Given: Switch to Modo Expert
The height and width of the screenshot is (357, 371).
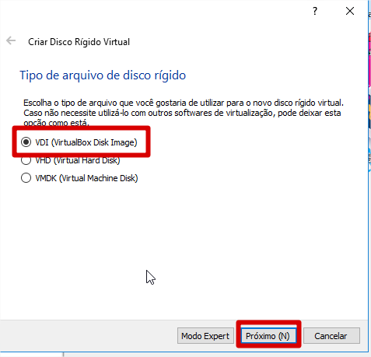Looking at the screenshot, I should pos(205,336).
